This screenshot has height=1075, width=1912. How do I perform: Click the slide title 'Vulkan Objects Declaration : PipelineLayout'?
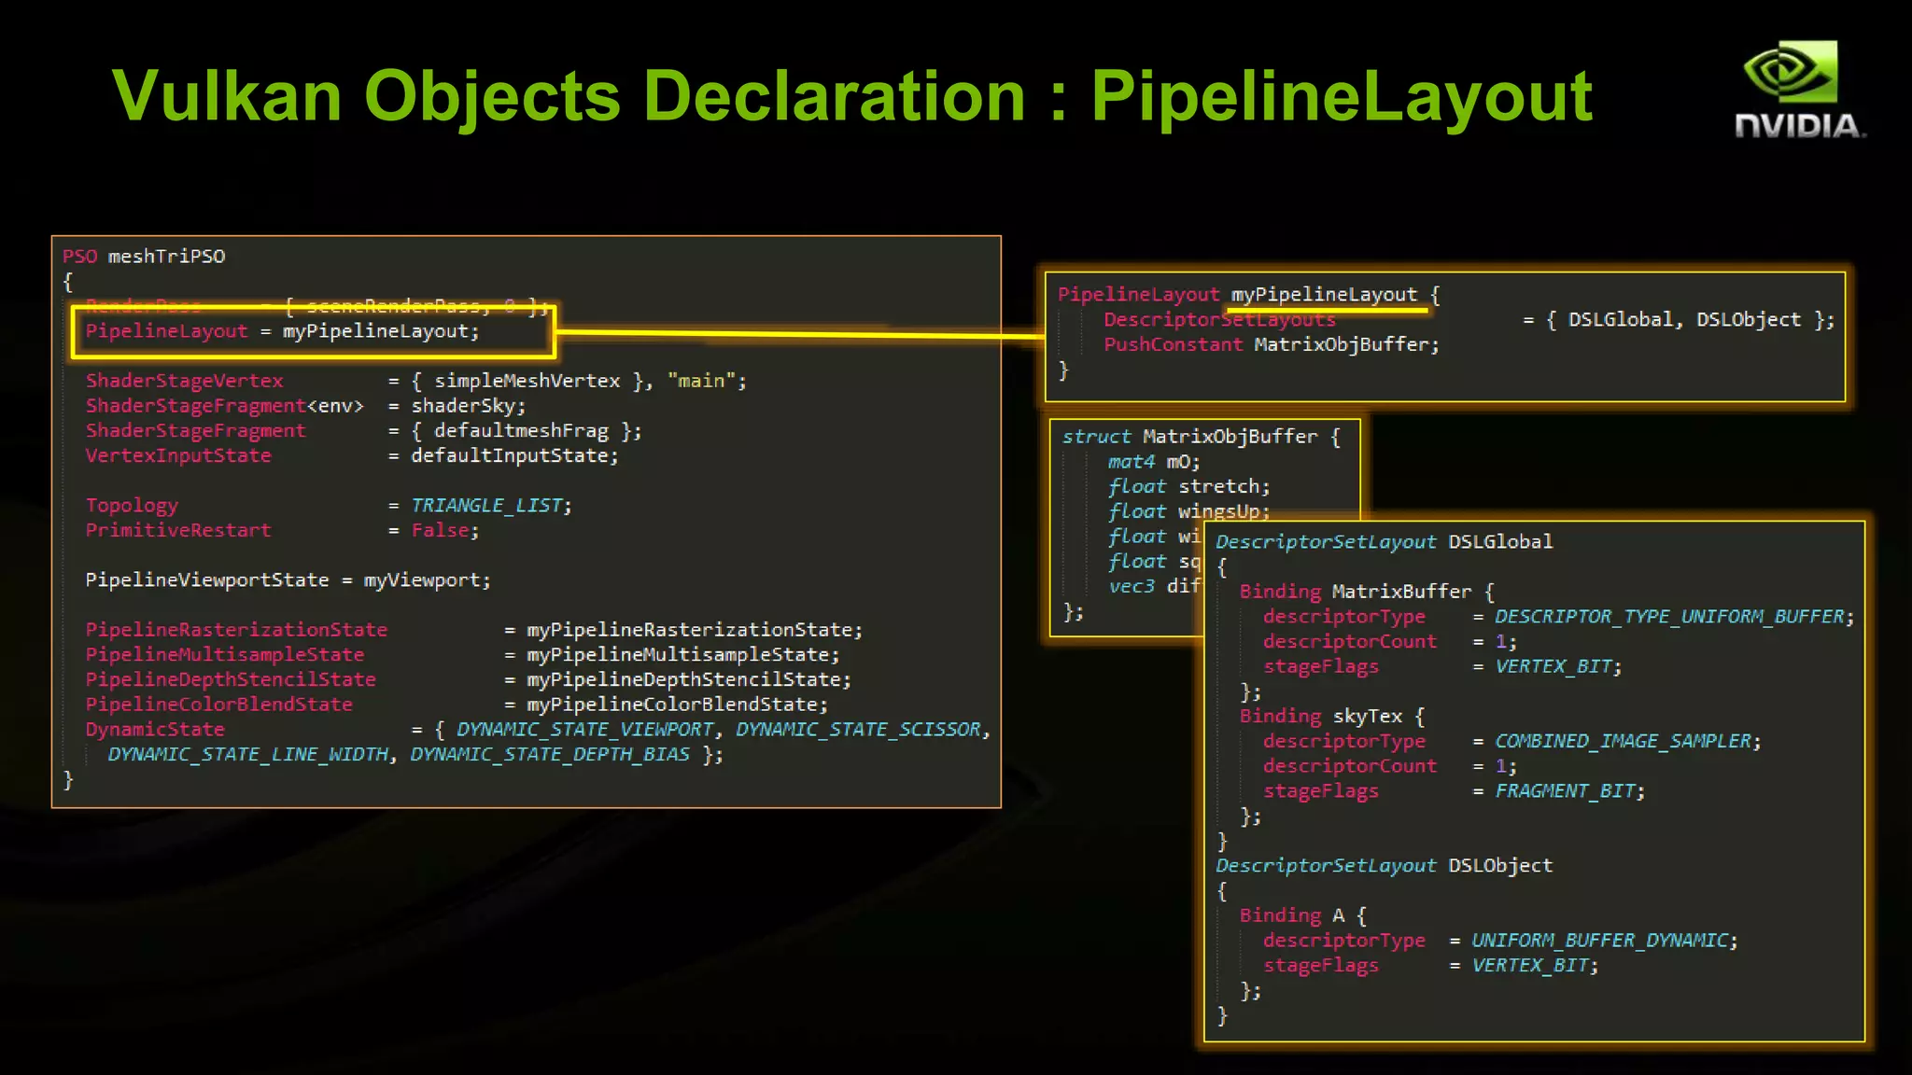tap(851, 96)
